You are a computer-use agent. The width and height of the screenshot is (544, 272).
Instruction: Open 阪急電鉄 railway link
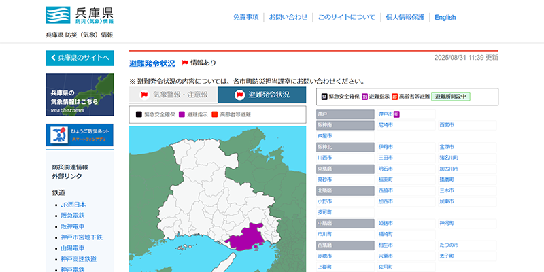coord(73,216)
